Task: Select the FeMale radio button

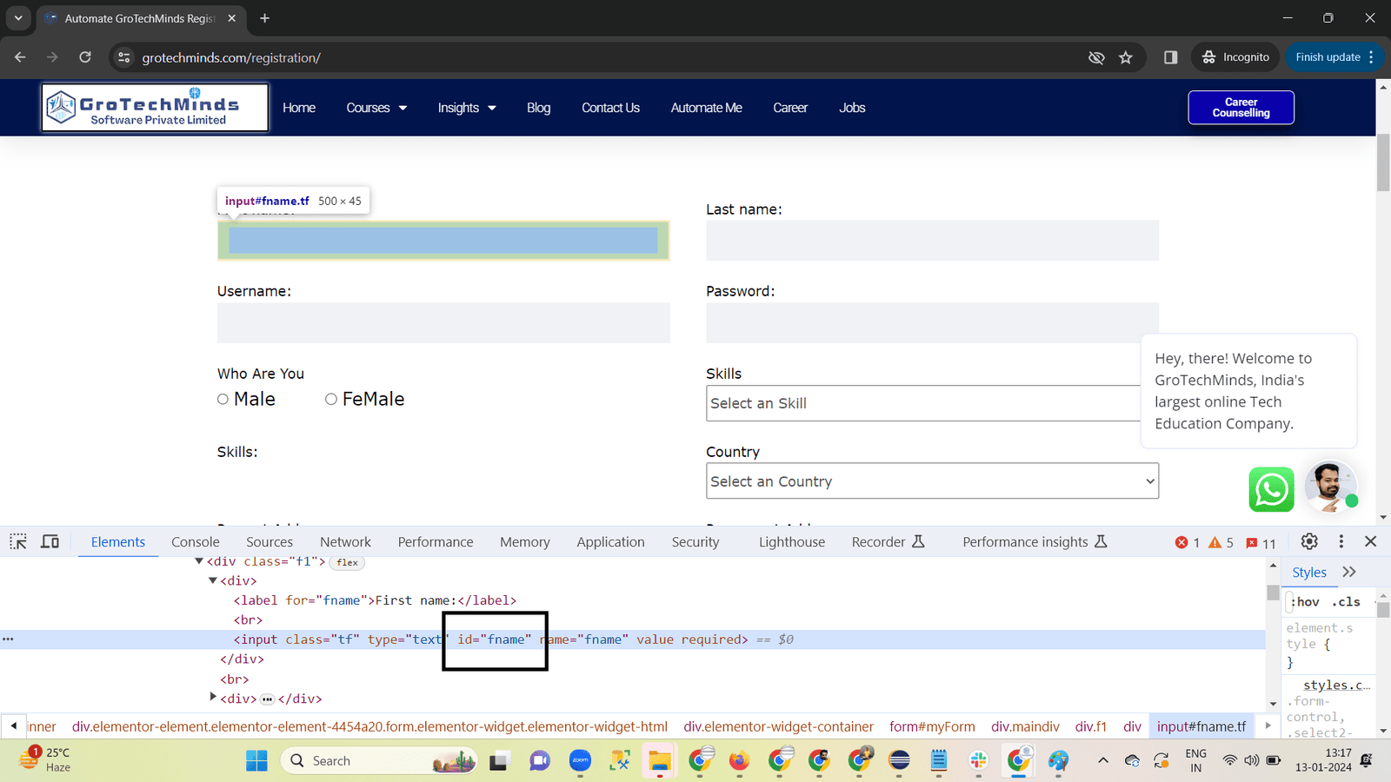Action: (x=331, y=400)
